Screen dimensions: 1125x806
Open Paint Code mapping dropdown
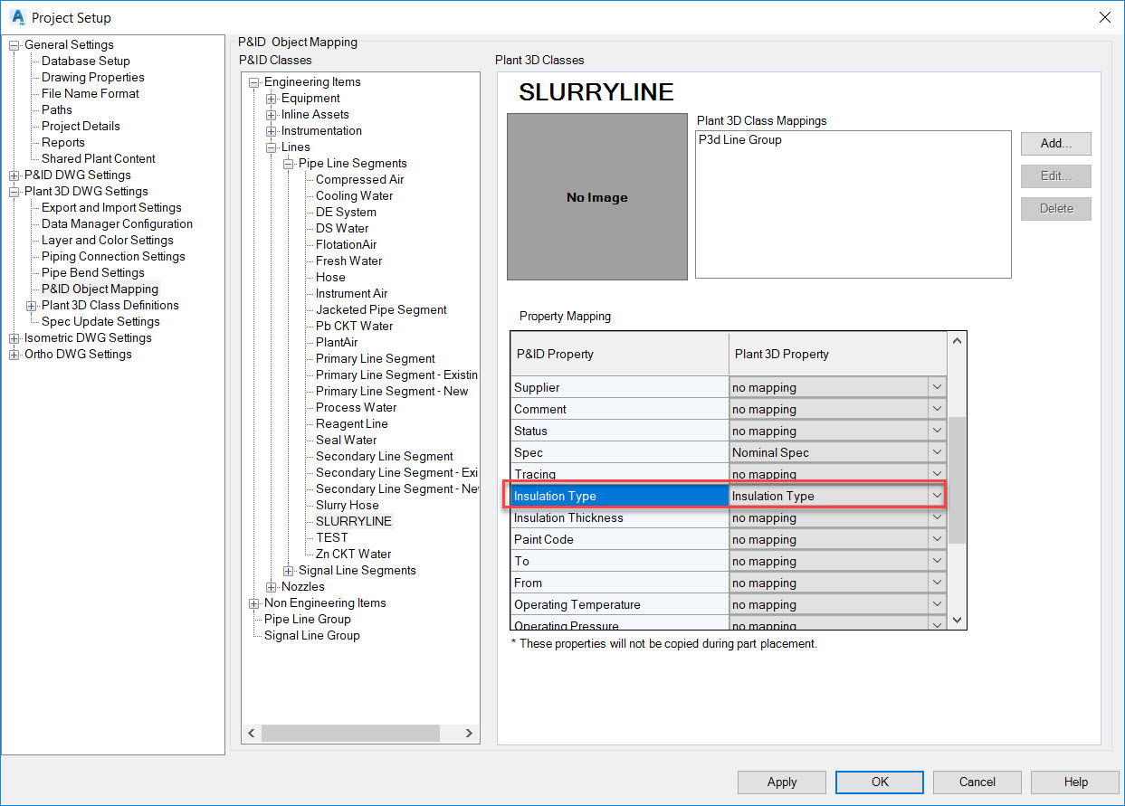coord(937,539)
